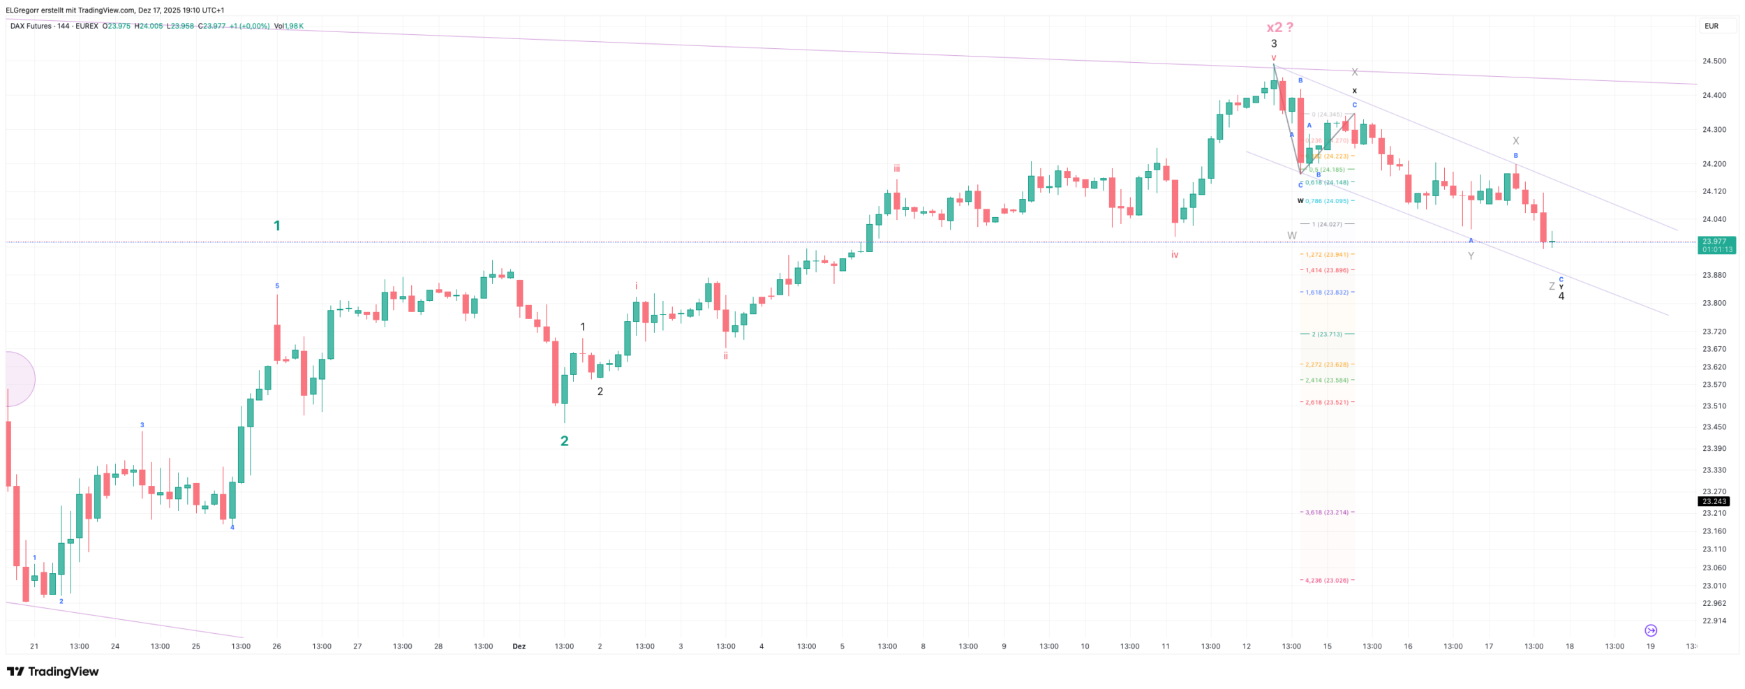
Task: Click the 3,618 (23.214) Fibonacci level
Action: (1327, 512)
